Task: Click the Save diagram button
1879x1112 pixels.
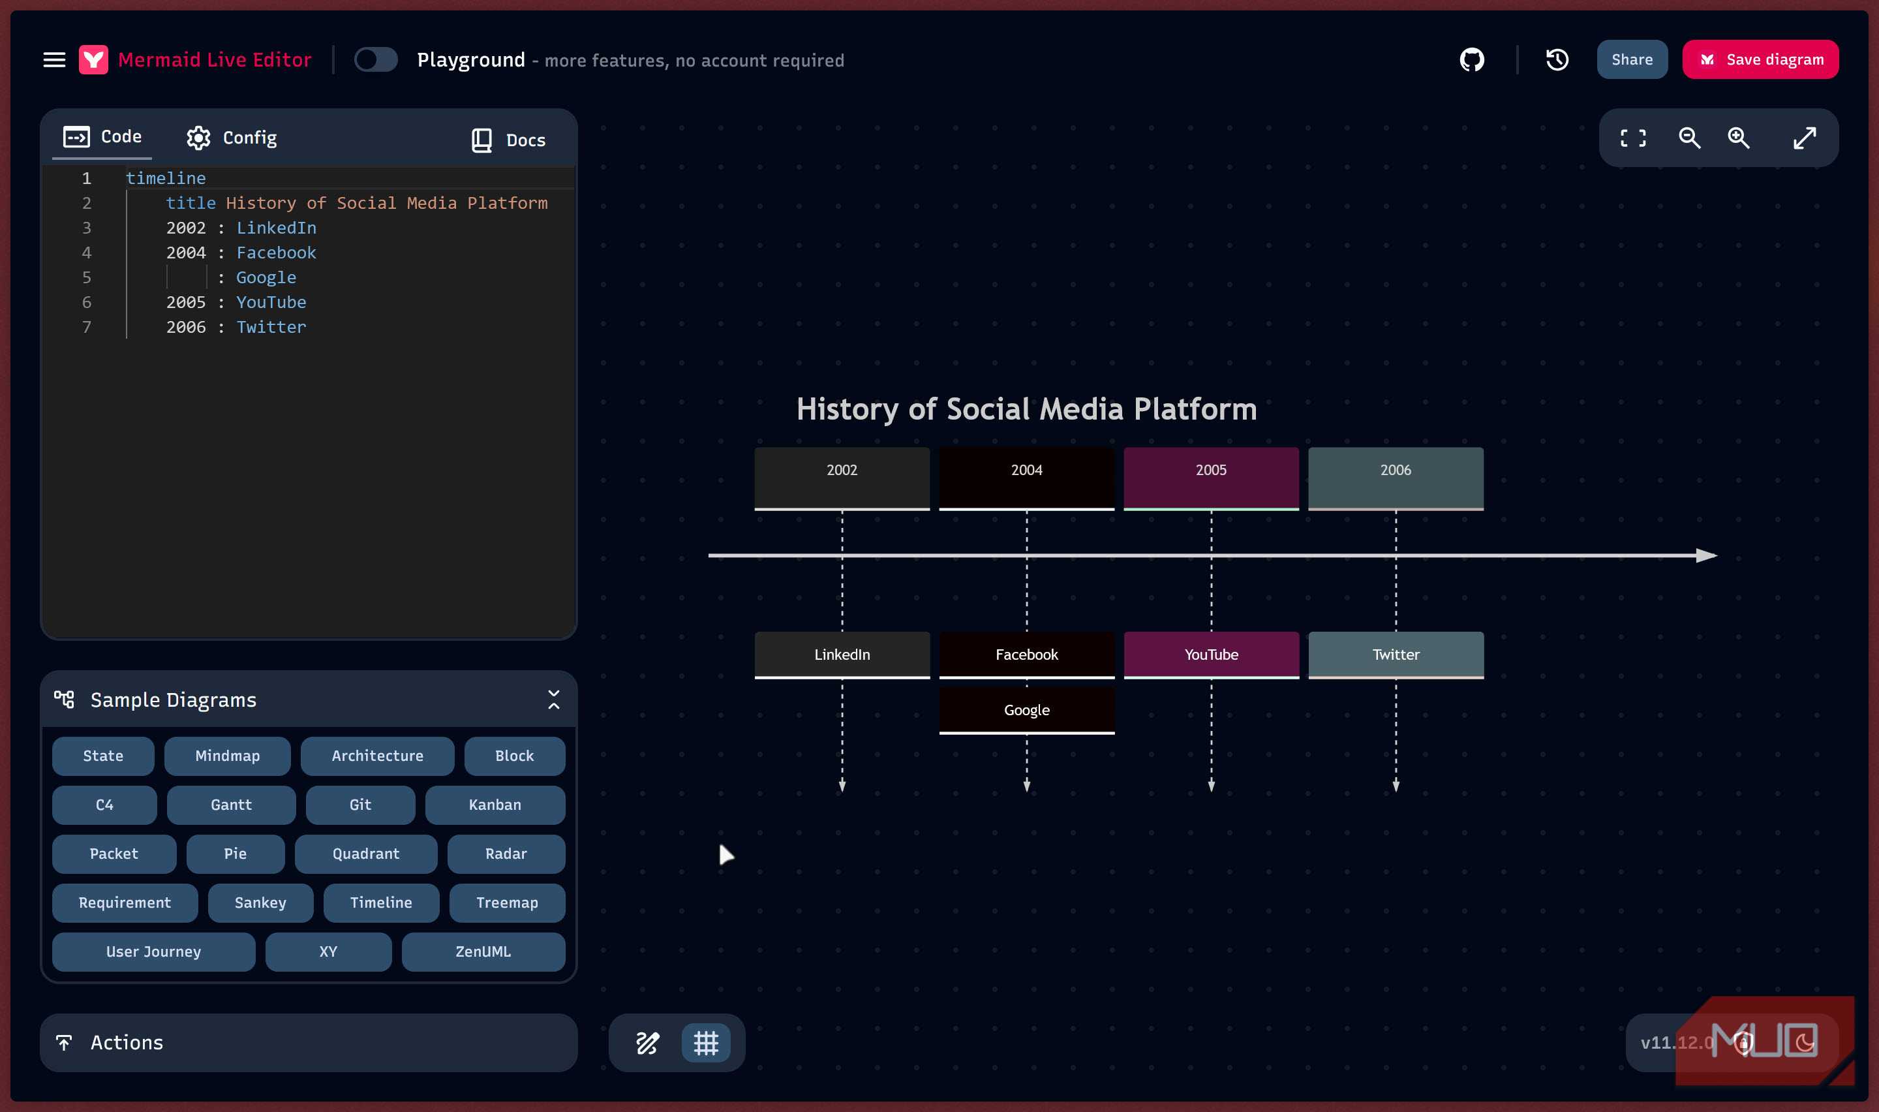Action: pyautogui.click(x=1761, y=60)
